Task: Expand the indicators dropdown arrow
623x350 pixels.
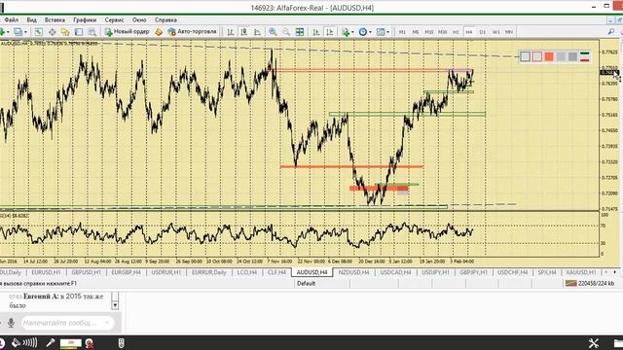Action: [x=352, y=32]
